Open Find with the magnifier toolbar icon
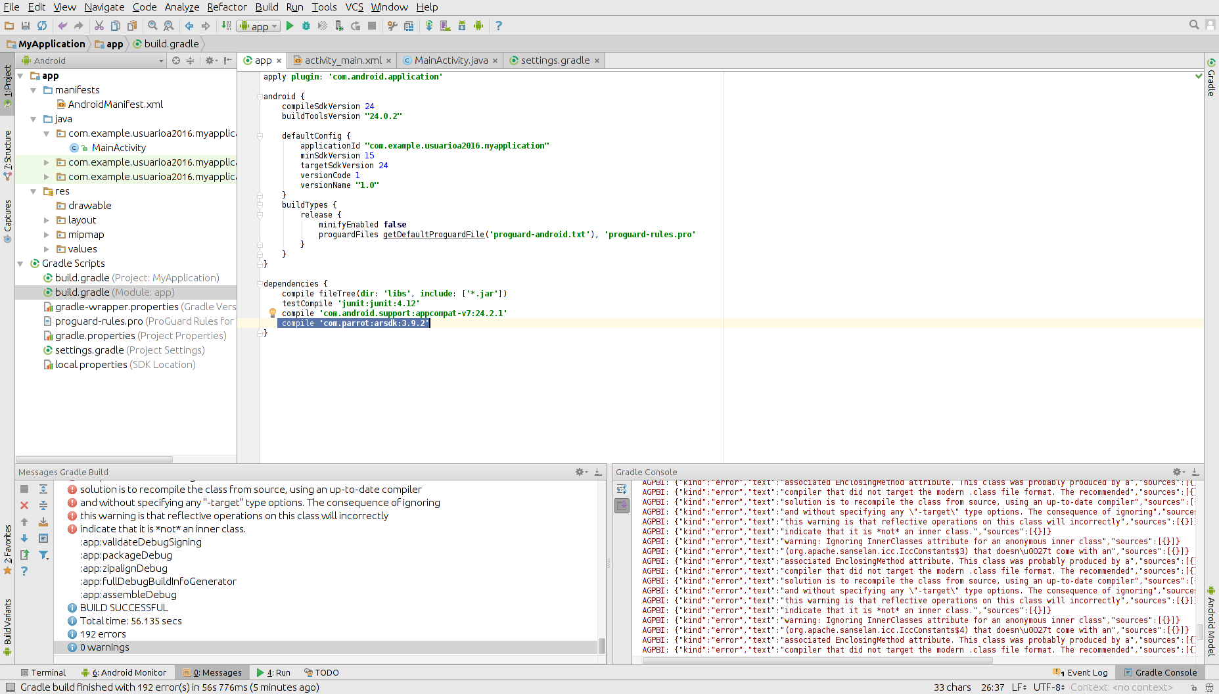The height and width of the screenshot is (694, 1219). [x=152, y=26]
